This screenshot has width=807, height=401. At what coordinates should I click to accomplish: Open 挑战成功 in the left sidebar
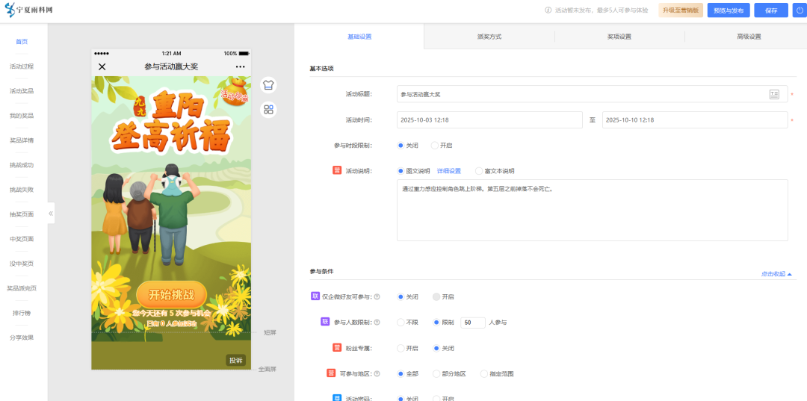pos(22,165)
